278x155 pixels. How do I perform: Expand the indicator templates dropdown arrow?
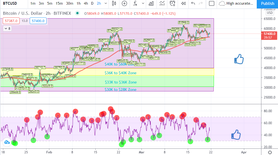[x=143, y=3]
